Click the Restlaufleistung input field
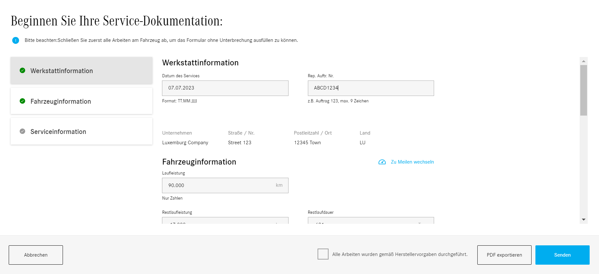 [x=225, y=221]
